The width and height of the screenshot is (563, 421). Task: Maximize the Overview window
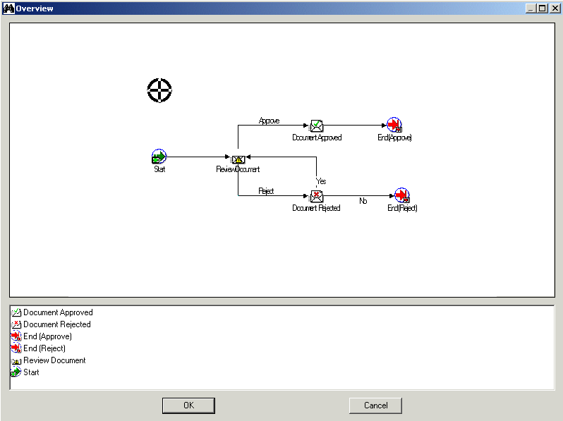[x=541, y=8]
